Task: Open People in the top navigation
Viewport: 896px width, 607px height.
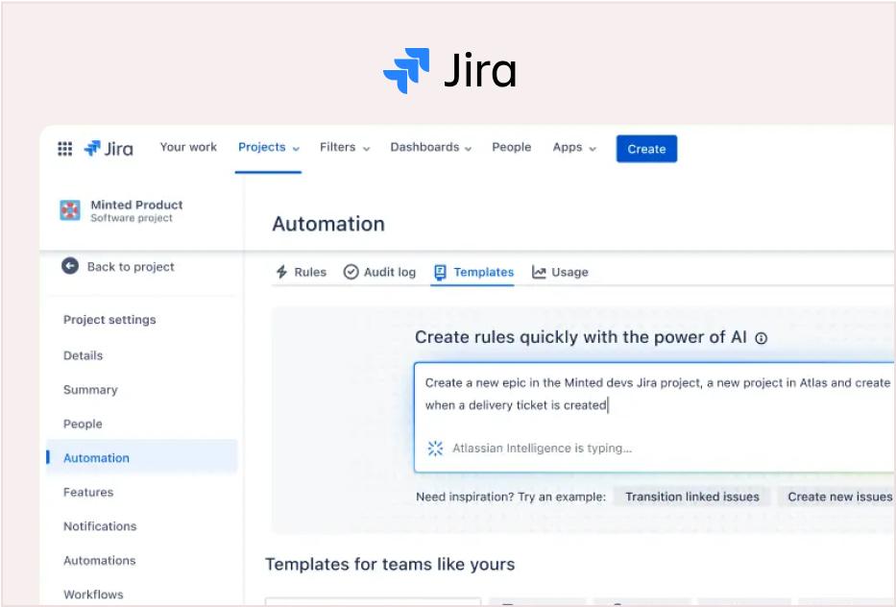Action: click(512, 148)
